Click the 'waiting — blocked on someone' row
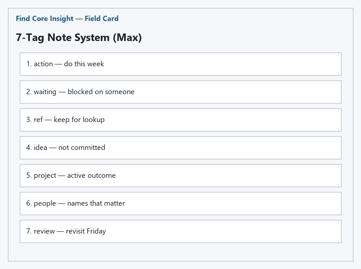The height and width of the screenshot is (269, 361). coord(180,92)
